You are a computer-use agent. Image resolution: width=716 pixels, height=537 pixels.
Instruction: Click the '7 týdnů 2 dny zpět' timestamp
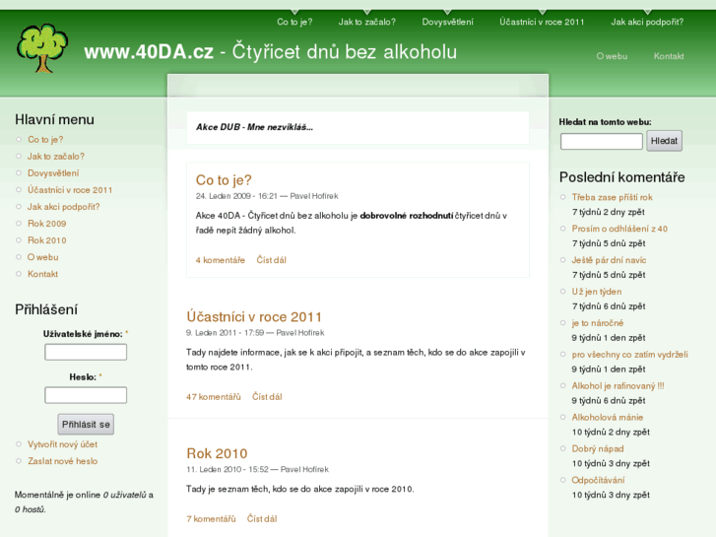609,212
